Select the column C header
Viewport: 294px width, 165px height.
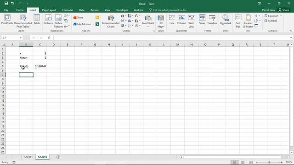pyautogui.click(x=40, y=44)
